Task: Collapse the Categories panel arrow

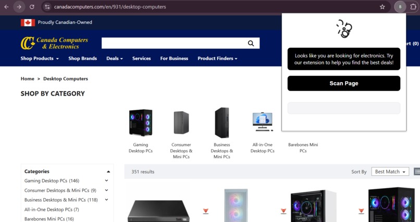Action: [x=108, y=172]
